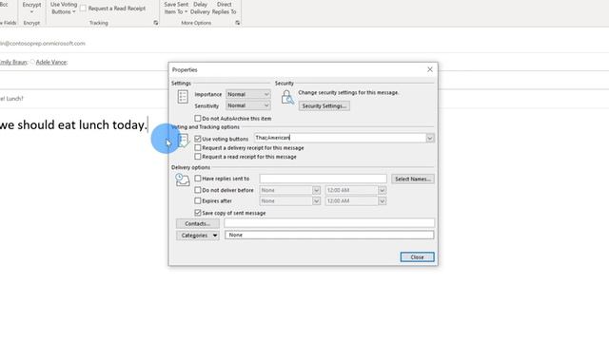
Task: Check the Expires after checkbox
Action: 198,200
